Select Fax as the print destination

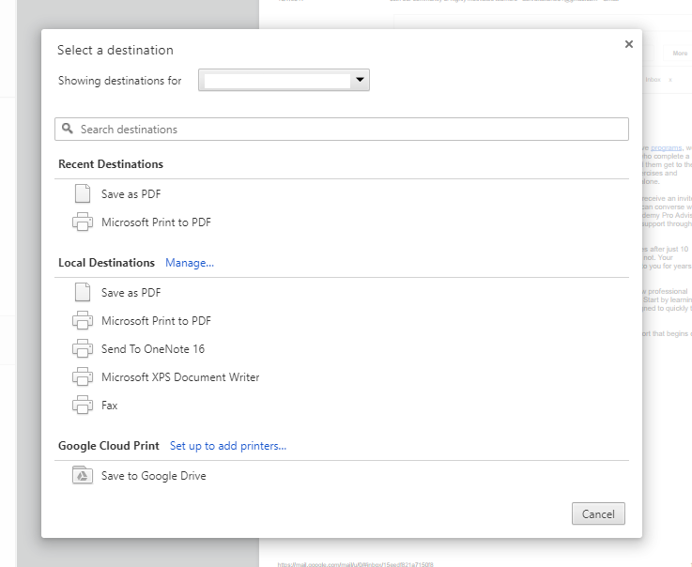110,406
